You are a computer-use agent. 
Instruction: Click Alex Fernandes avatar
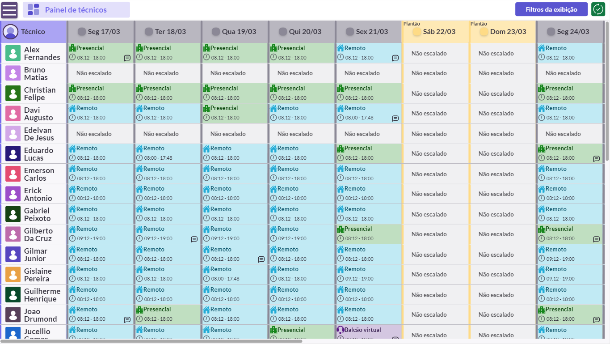pyautogui.click(x=13, y=53)
